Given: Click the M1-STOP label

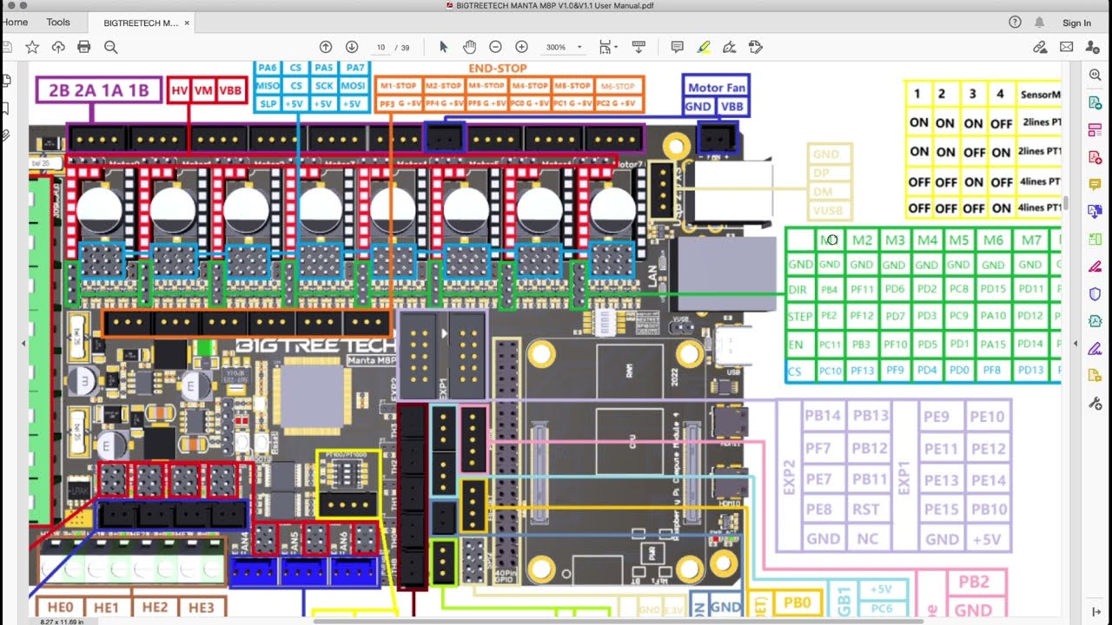Looking at the screenshot, I should [398, 86].
